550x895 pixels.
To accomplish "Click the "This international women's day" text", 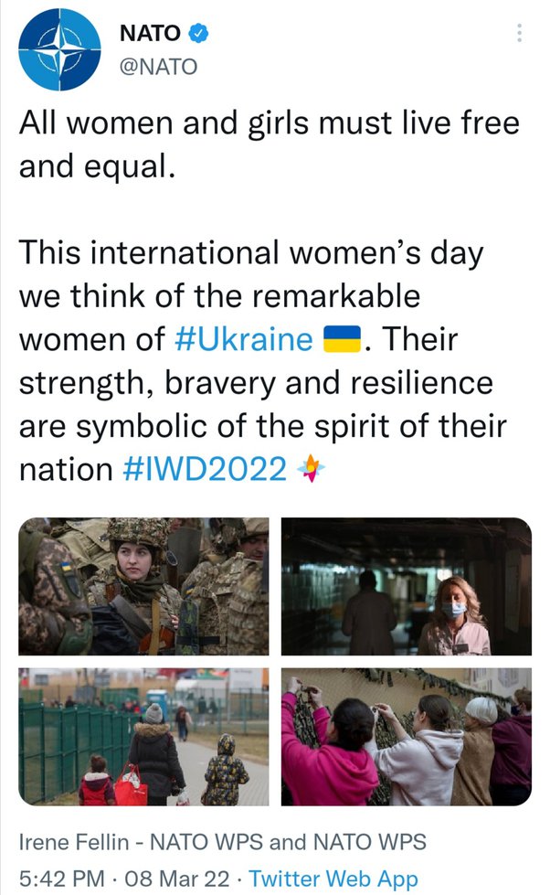I will click(x=249, y=253).
